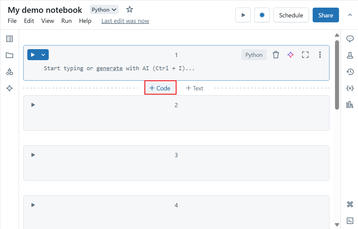
Task: View the variables panel via {x} icon
Action: [x=350, y=88]
